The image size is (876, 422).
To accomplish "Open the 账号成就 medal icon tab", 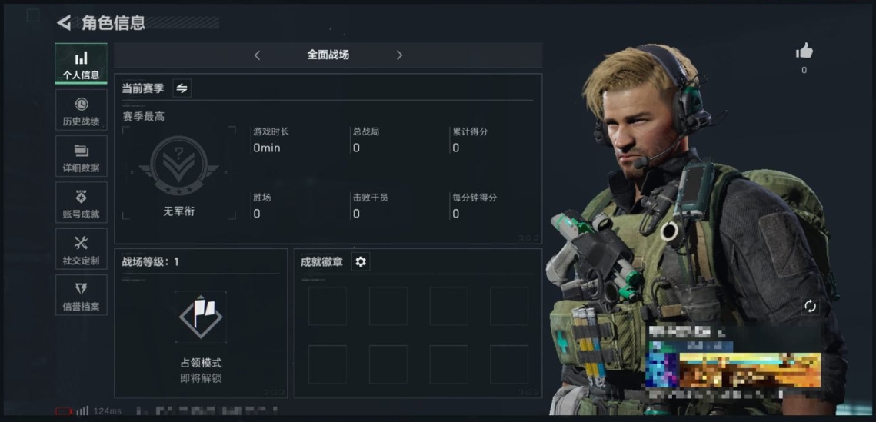I will 81,203.
